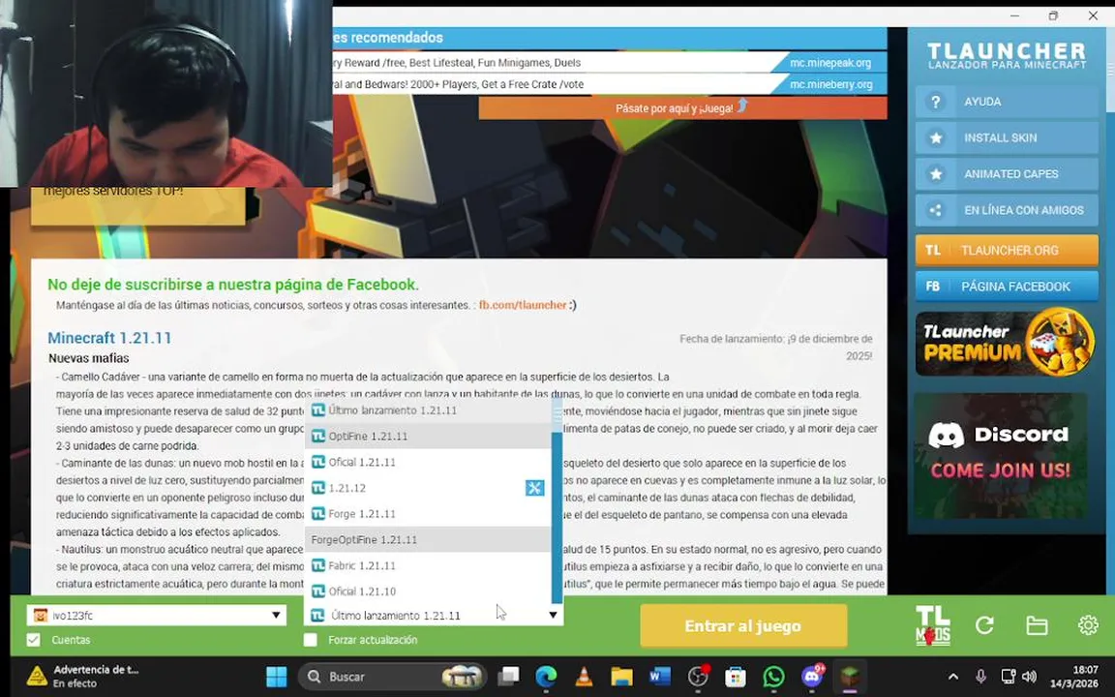1115x697 pixels.
Task: Click the version selector dropdown arrow
Action: [553, 616]
